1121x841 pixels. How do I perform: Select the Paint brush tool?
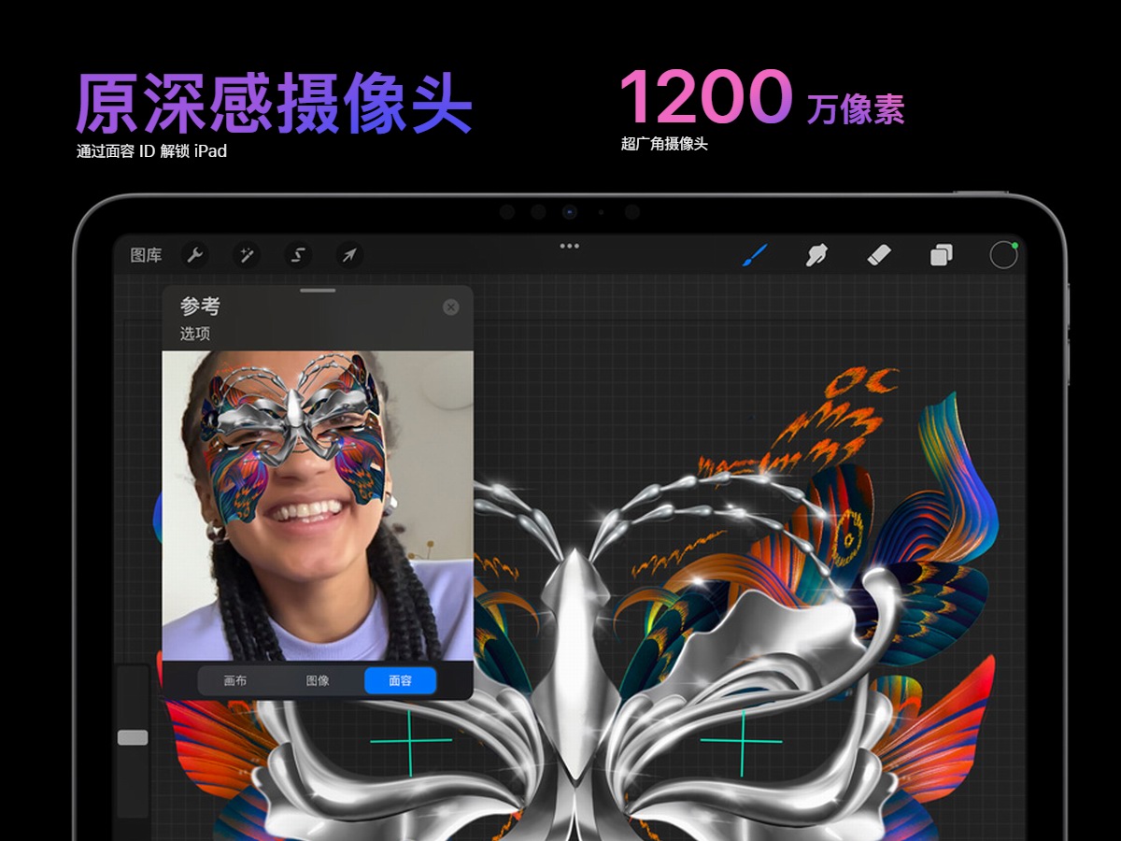(x=755, y=255)
